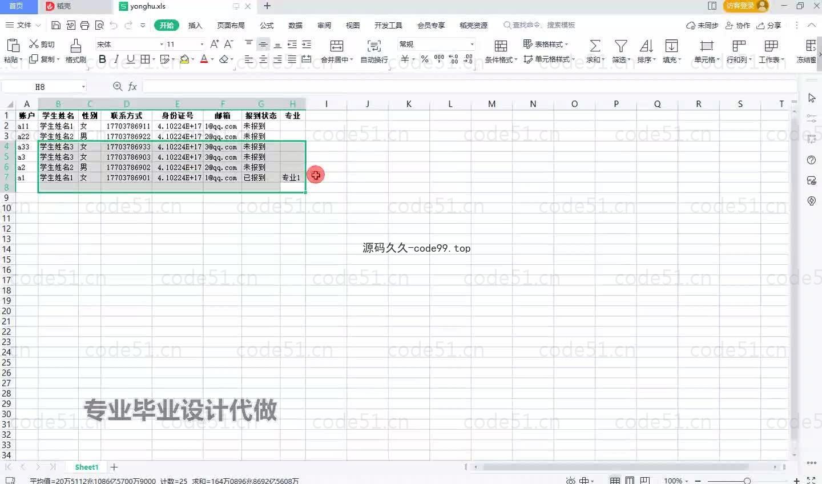Add a new sheet with plus button
Image resolution: width=822 pixels, height=484 pixels.
click(114, 467)
